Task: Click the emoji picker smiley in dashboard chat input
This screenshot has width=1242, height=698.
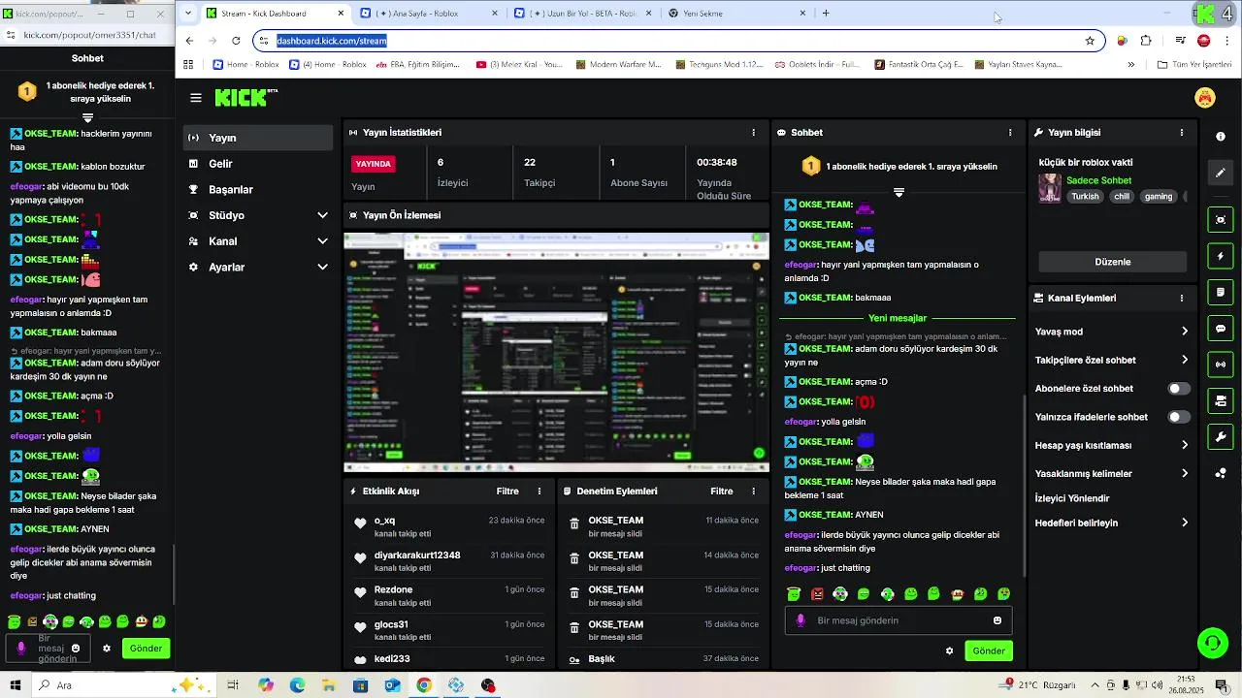Action: click(x=997, y=620)
